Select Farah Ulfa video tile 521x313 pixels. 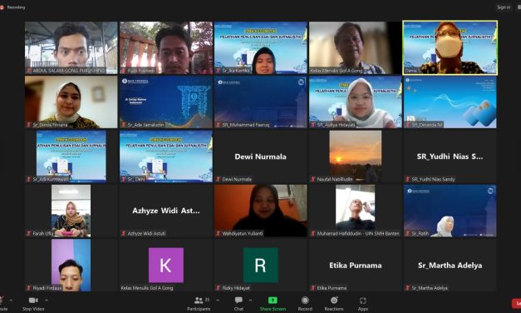[71, 211]
